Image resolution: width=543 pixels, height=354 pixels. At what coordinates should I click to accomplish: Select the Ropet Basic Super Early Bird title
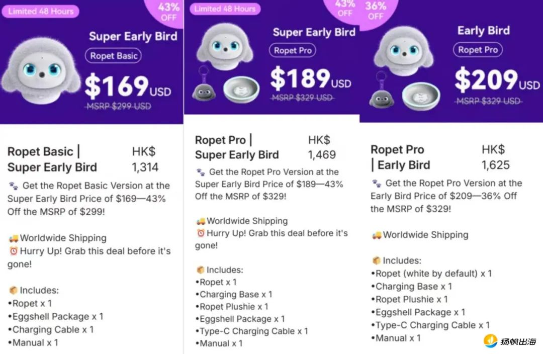coord(52,159)
